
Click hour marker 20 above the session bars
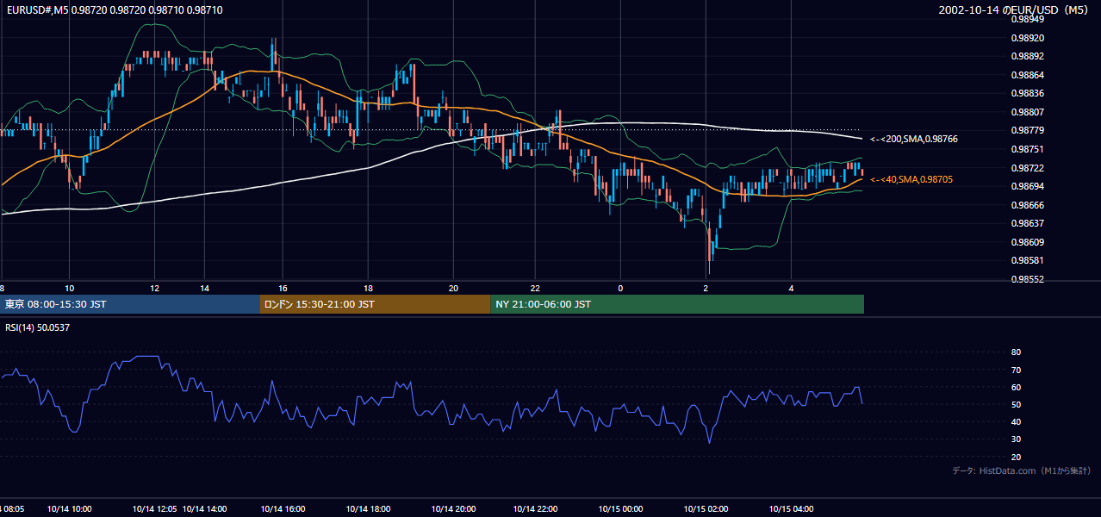click(453, 288)
